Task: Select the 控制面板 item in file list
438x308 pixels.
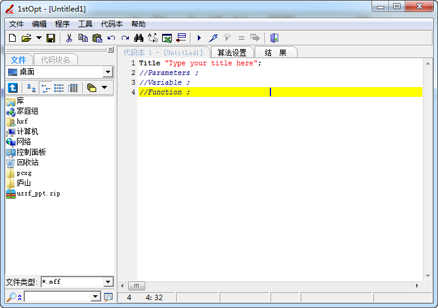Action: tap(31, 152)
